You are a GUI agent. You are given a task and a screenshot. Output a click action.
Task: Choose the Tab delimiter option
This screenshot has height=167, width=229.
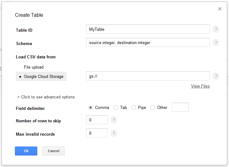(116, 108)
